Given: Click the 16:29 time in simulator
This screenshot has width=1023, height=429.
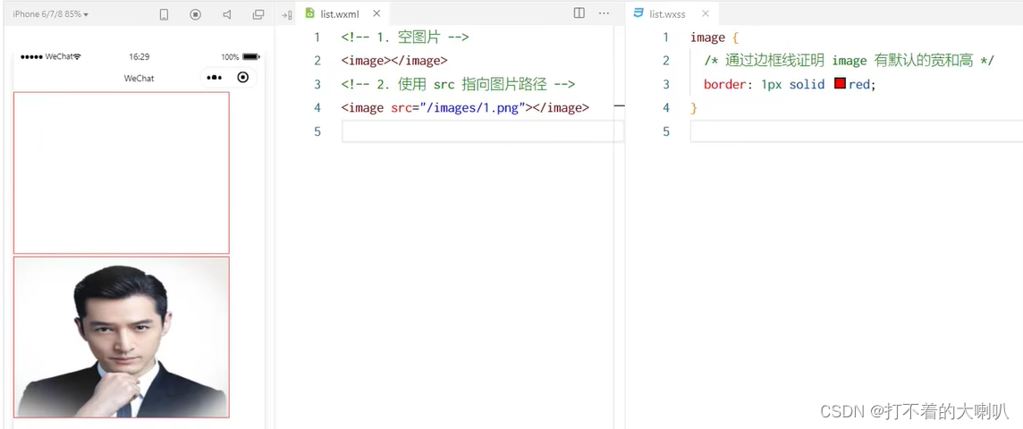Looking at the screenshot, I should [x=139, y=56].
